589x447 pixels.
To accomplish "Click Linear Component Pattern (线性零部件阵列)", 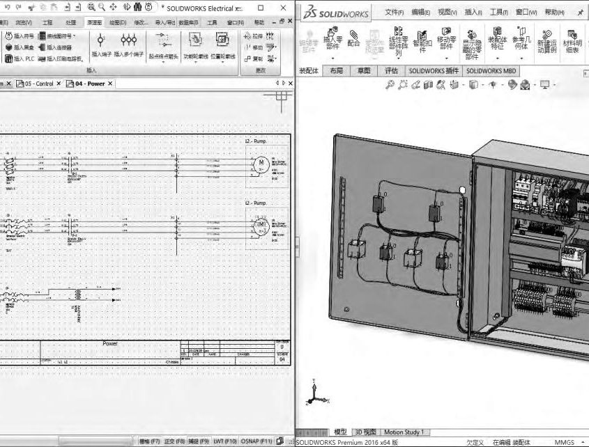I will (x=399, y=40).
